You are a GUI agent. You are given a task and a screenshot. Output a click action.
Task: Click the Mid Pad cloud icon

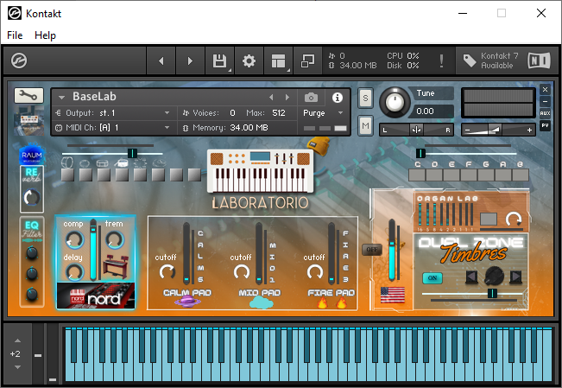[262, 303]
